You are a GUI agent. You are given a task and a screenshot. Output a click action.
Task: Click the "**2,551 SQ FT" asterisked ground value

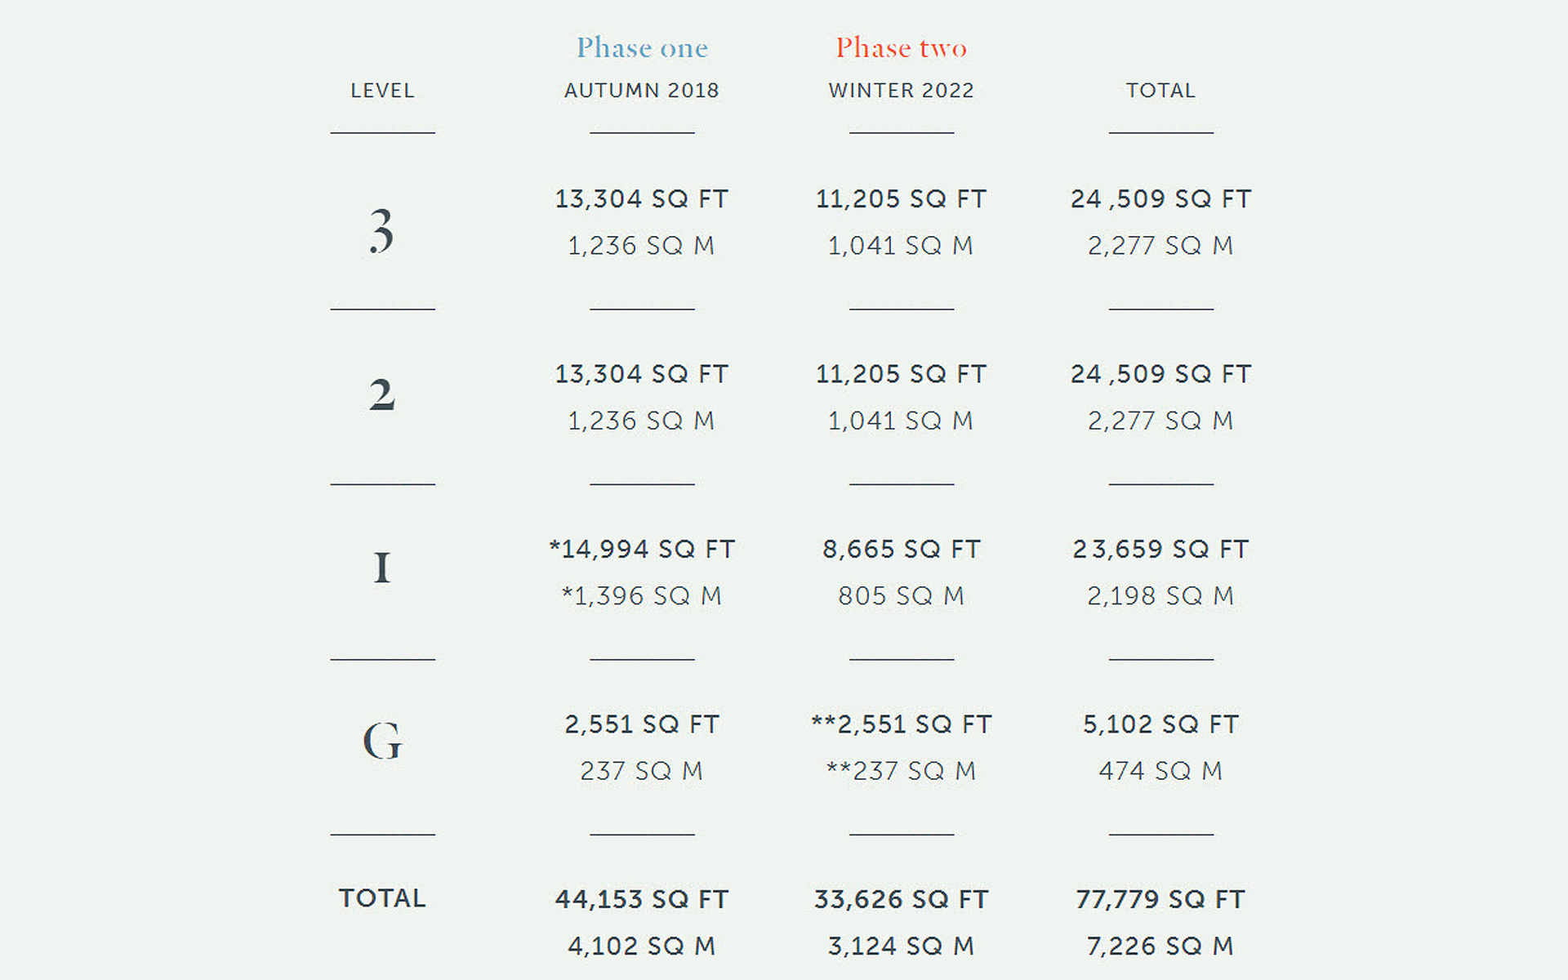[x=901, y=724]
